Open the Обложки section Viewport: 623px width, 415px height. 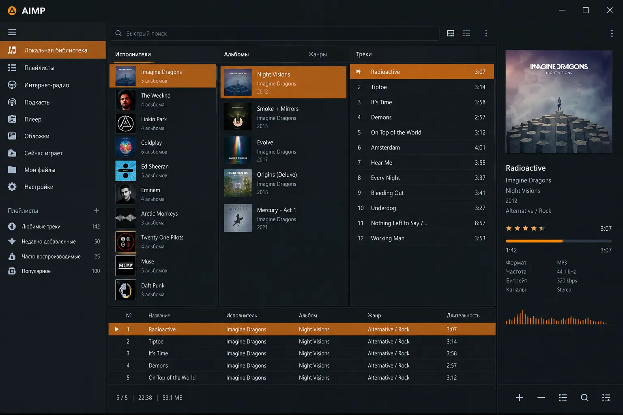pyautogui.click(x=53, y=136)
